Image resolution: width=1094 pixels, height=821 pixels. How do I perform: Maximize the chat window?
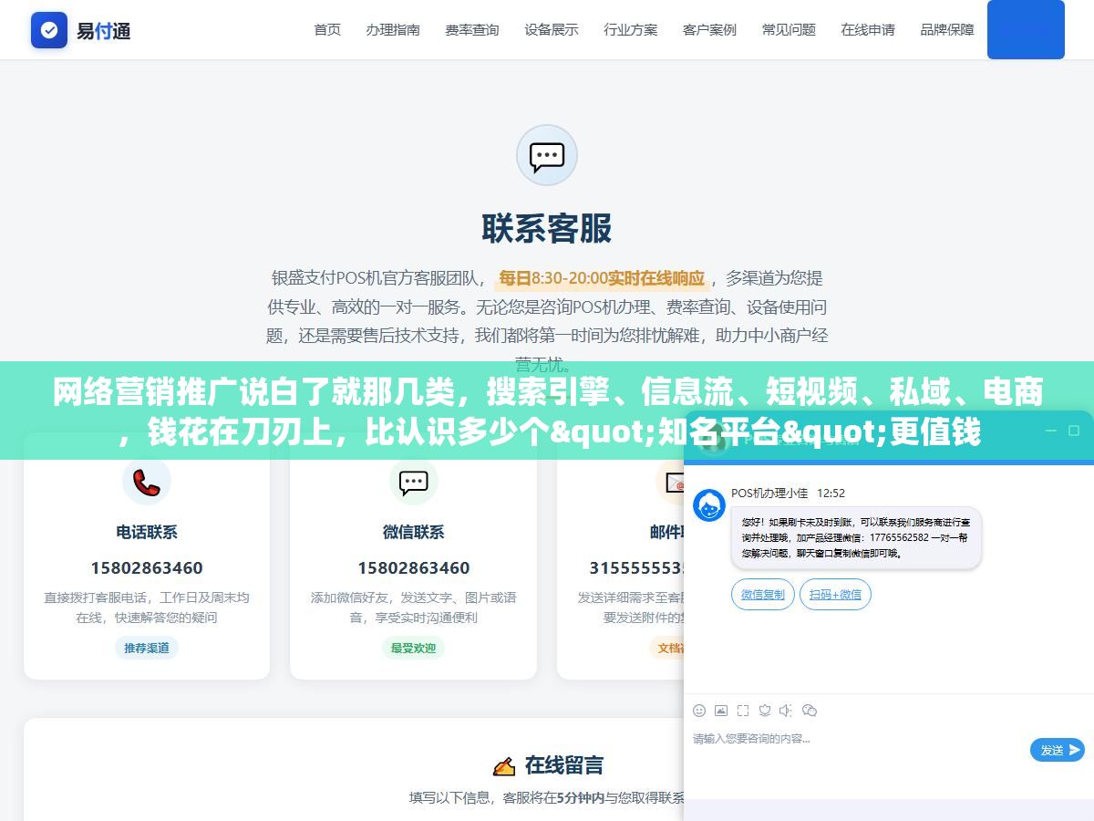pos(1074,431)
